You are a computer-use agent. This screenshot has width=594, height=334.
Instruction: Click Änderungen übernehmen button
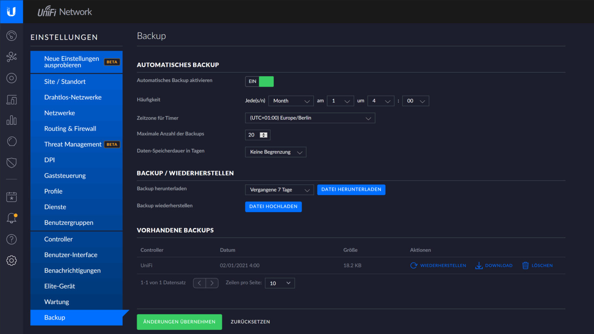pos(179,322)
